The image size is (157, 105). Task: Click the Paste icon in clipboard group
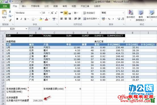point(4,13)
